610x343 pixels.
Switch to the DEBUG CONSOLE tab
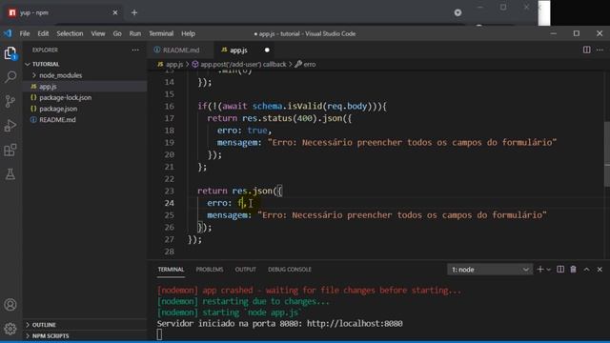290,269
